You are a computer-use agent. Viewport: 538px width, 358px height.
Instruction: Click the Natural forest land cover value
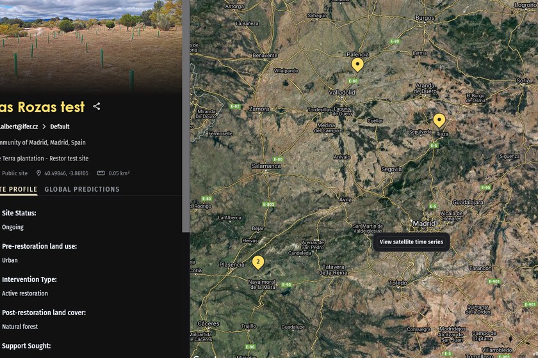[20, 327]
